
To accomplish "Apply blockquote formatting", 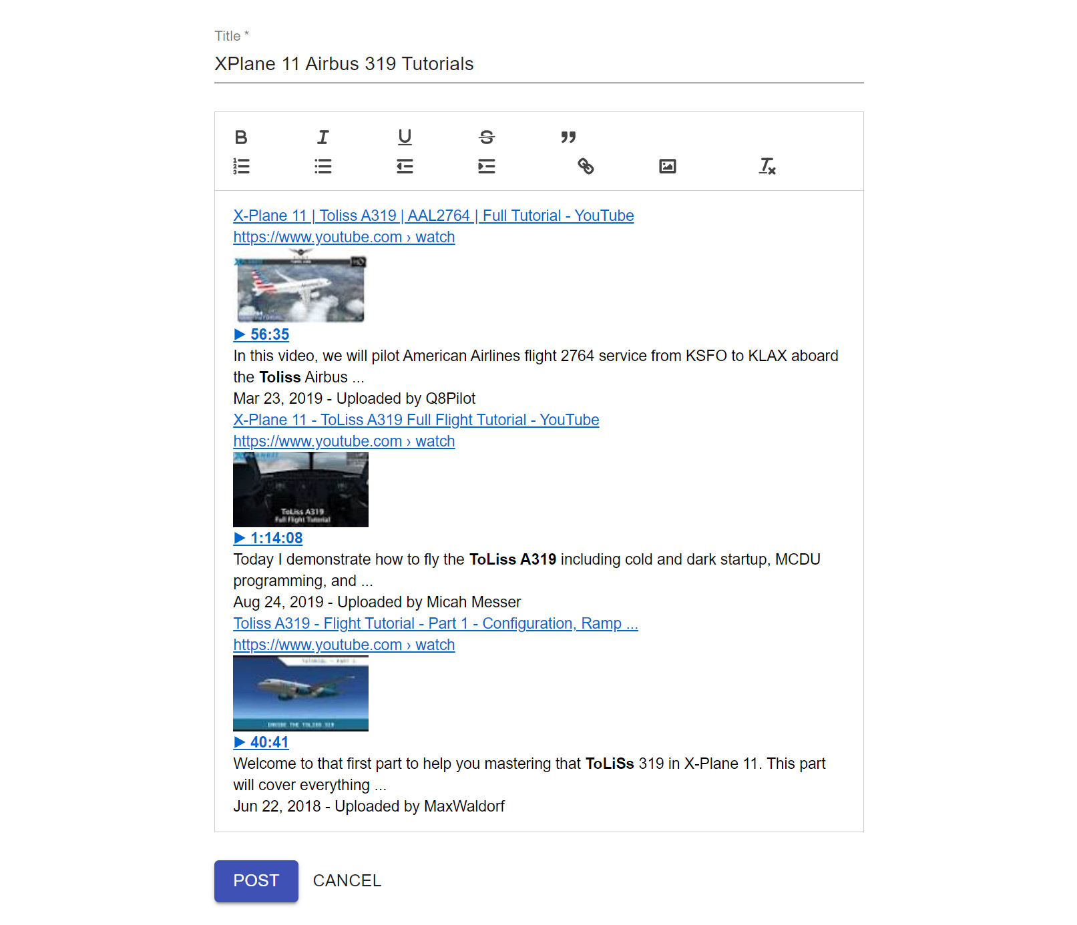I will (x=568, y=137).
